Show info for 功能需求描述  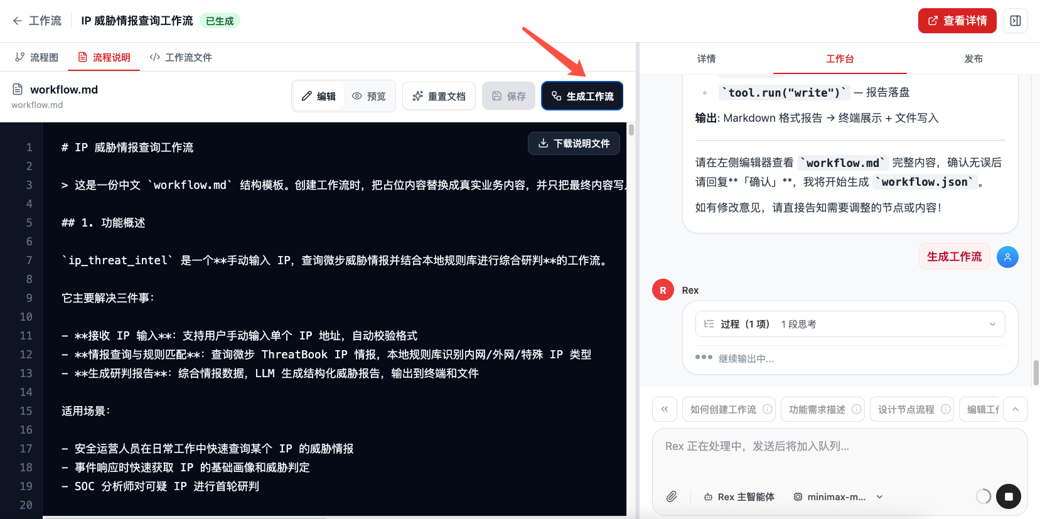(856, 409)
